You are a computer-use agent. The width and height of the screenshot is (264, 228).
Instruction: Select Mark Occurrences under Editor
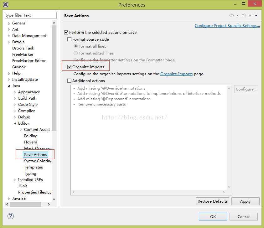(38, 148)
